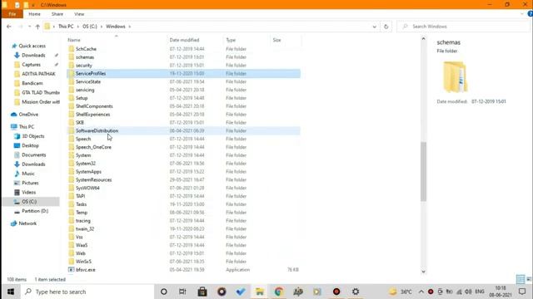The width and height of the screenshot is (533, 299).
Task: Click scrollbar down arrow of file list
Action: click(423, 272)
